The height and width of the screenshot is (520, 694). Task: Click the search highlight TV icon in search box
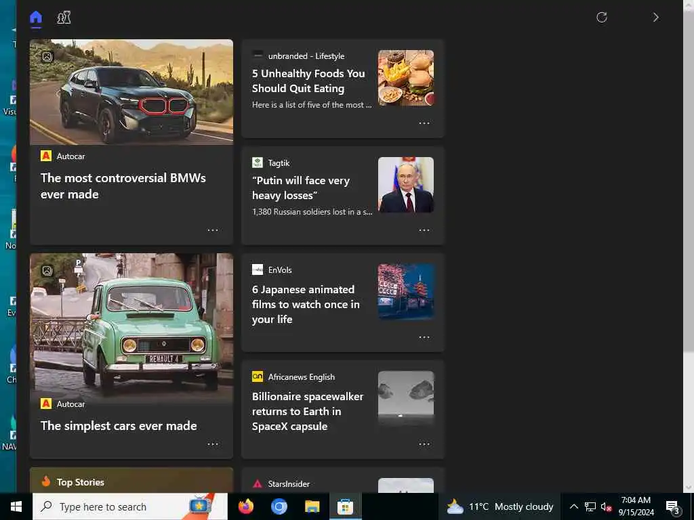pyautogui.click(x=201, y=505)
